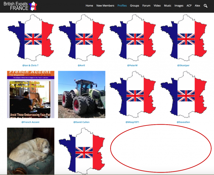This screenshot has height=175, width=214.
Task: Open the Video section
Action: [157, 6]
